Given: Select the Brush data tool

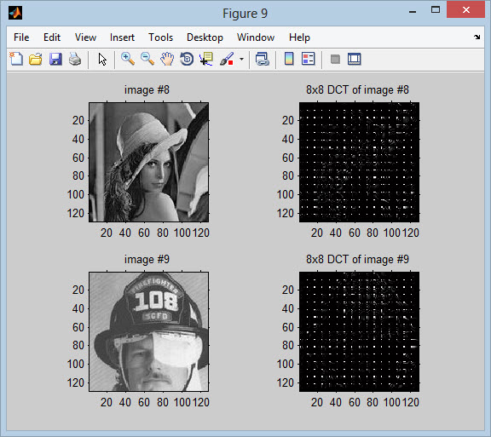Looking at the screenshot, I should point(227,59).
